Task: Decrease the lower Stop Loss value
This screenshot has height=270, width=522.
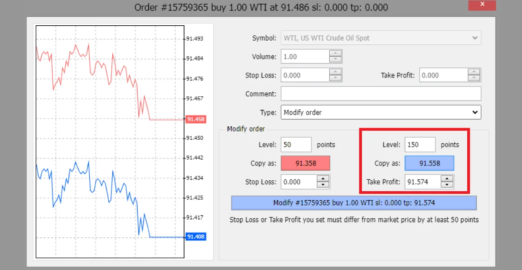Action: 324,184
